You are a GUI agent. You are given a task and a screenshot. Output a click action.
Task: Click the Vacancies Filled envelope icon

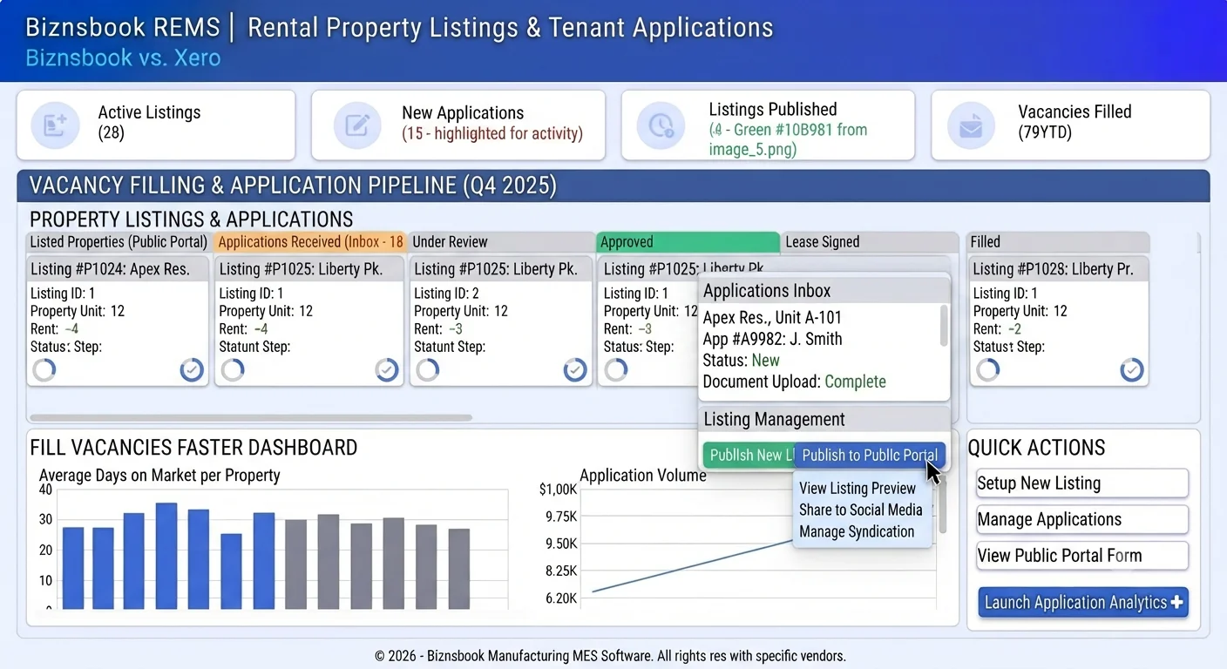(x=971, y=125)
